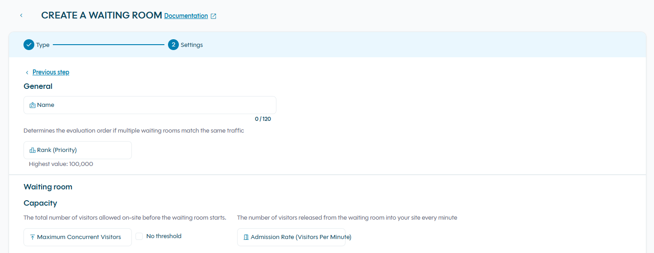
Task: Click the ID badge icon in Name field
Action: pos(33,105)
